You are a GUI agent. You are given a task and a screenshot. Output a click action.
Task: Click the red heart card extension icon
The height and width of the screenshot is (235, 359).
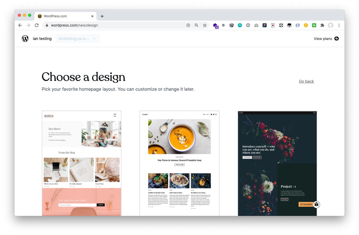[x=273, y=25]
